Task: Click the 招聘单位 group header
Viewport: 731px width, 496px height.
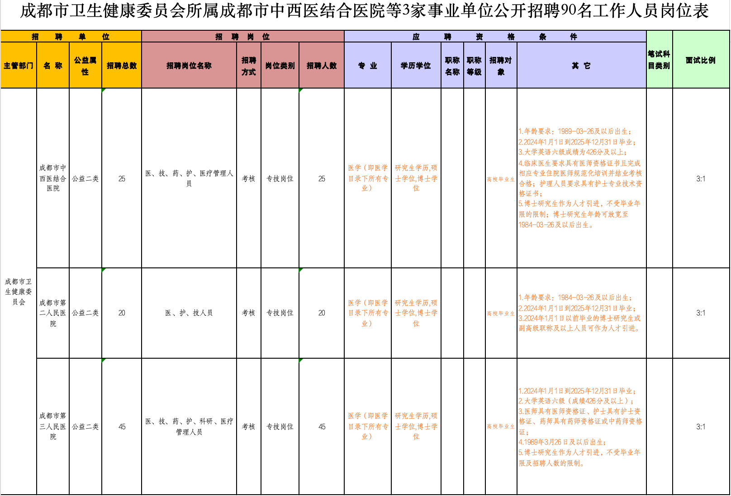Action: click(x=71, y=37)
